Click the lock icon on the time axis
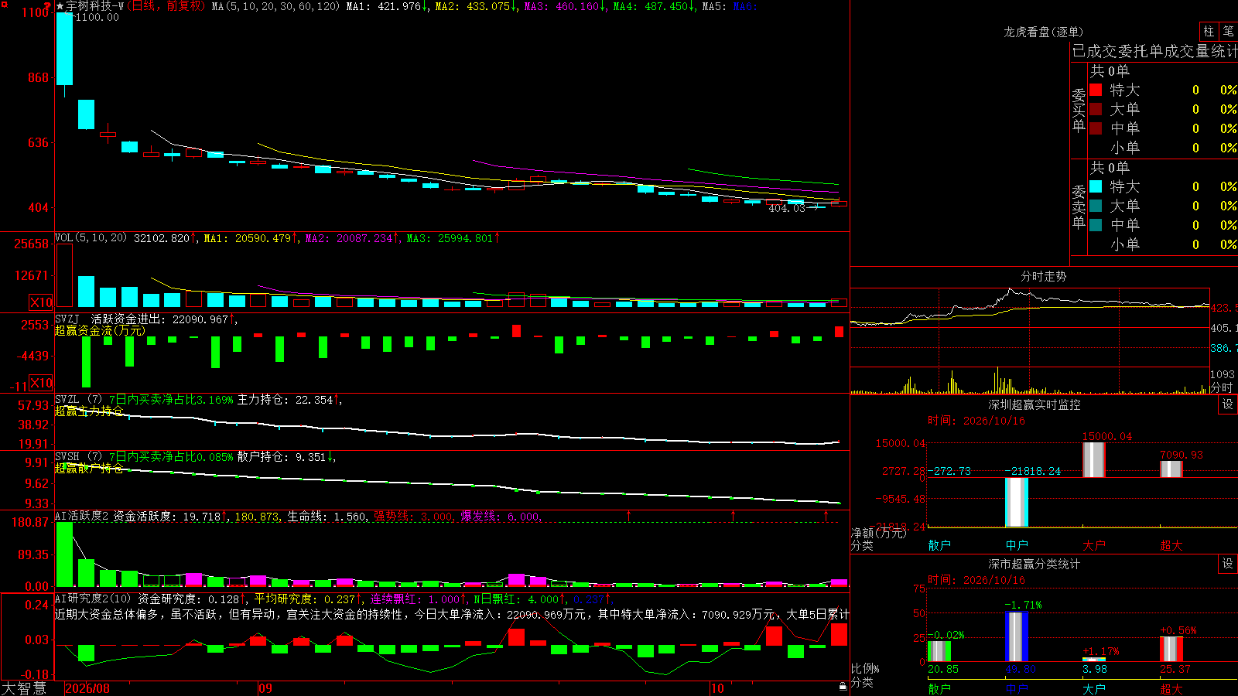This screenshot has width=1238, height=696. 843,687
